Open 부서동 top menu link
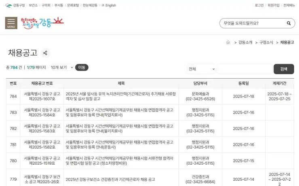 click(x=59, y=5)
